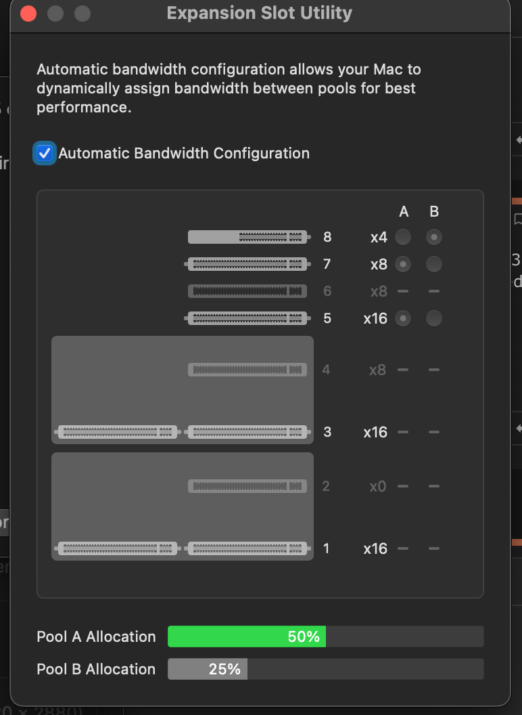Click the Expansion Slot Utility title bar
Image resolution: width=522 pixels, height=715 pixels.
tap(260, 13)
